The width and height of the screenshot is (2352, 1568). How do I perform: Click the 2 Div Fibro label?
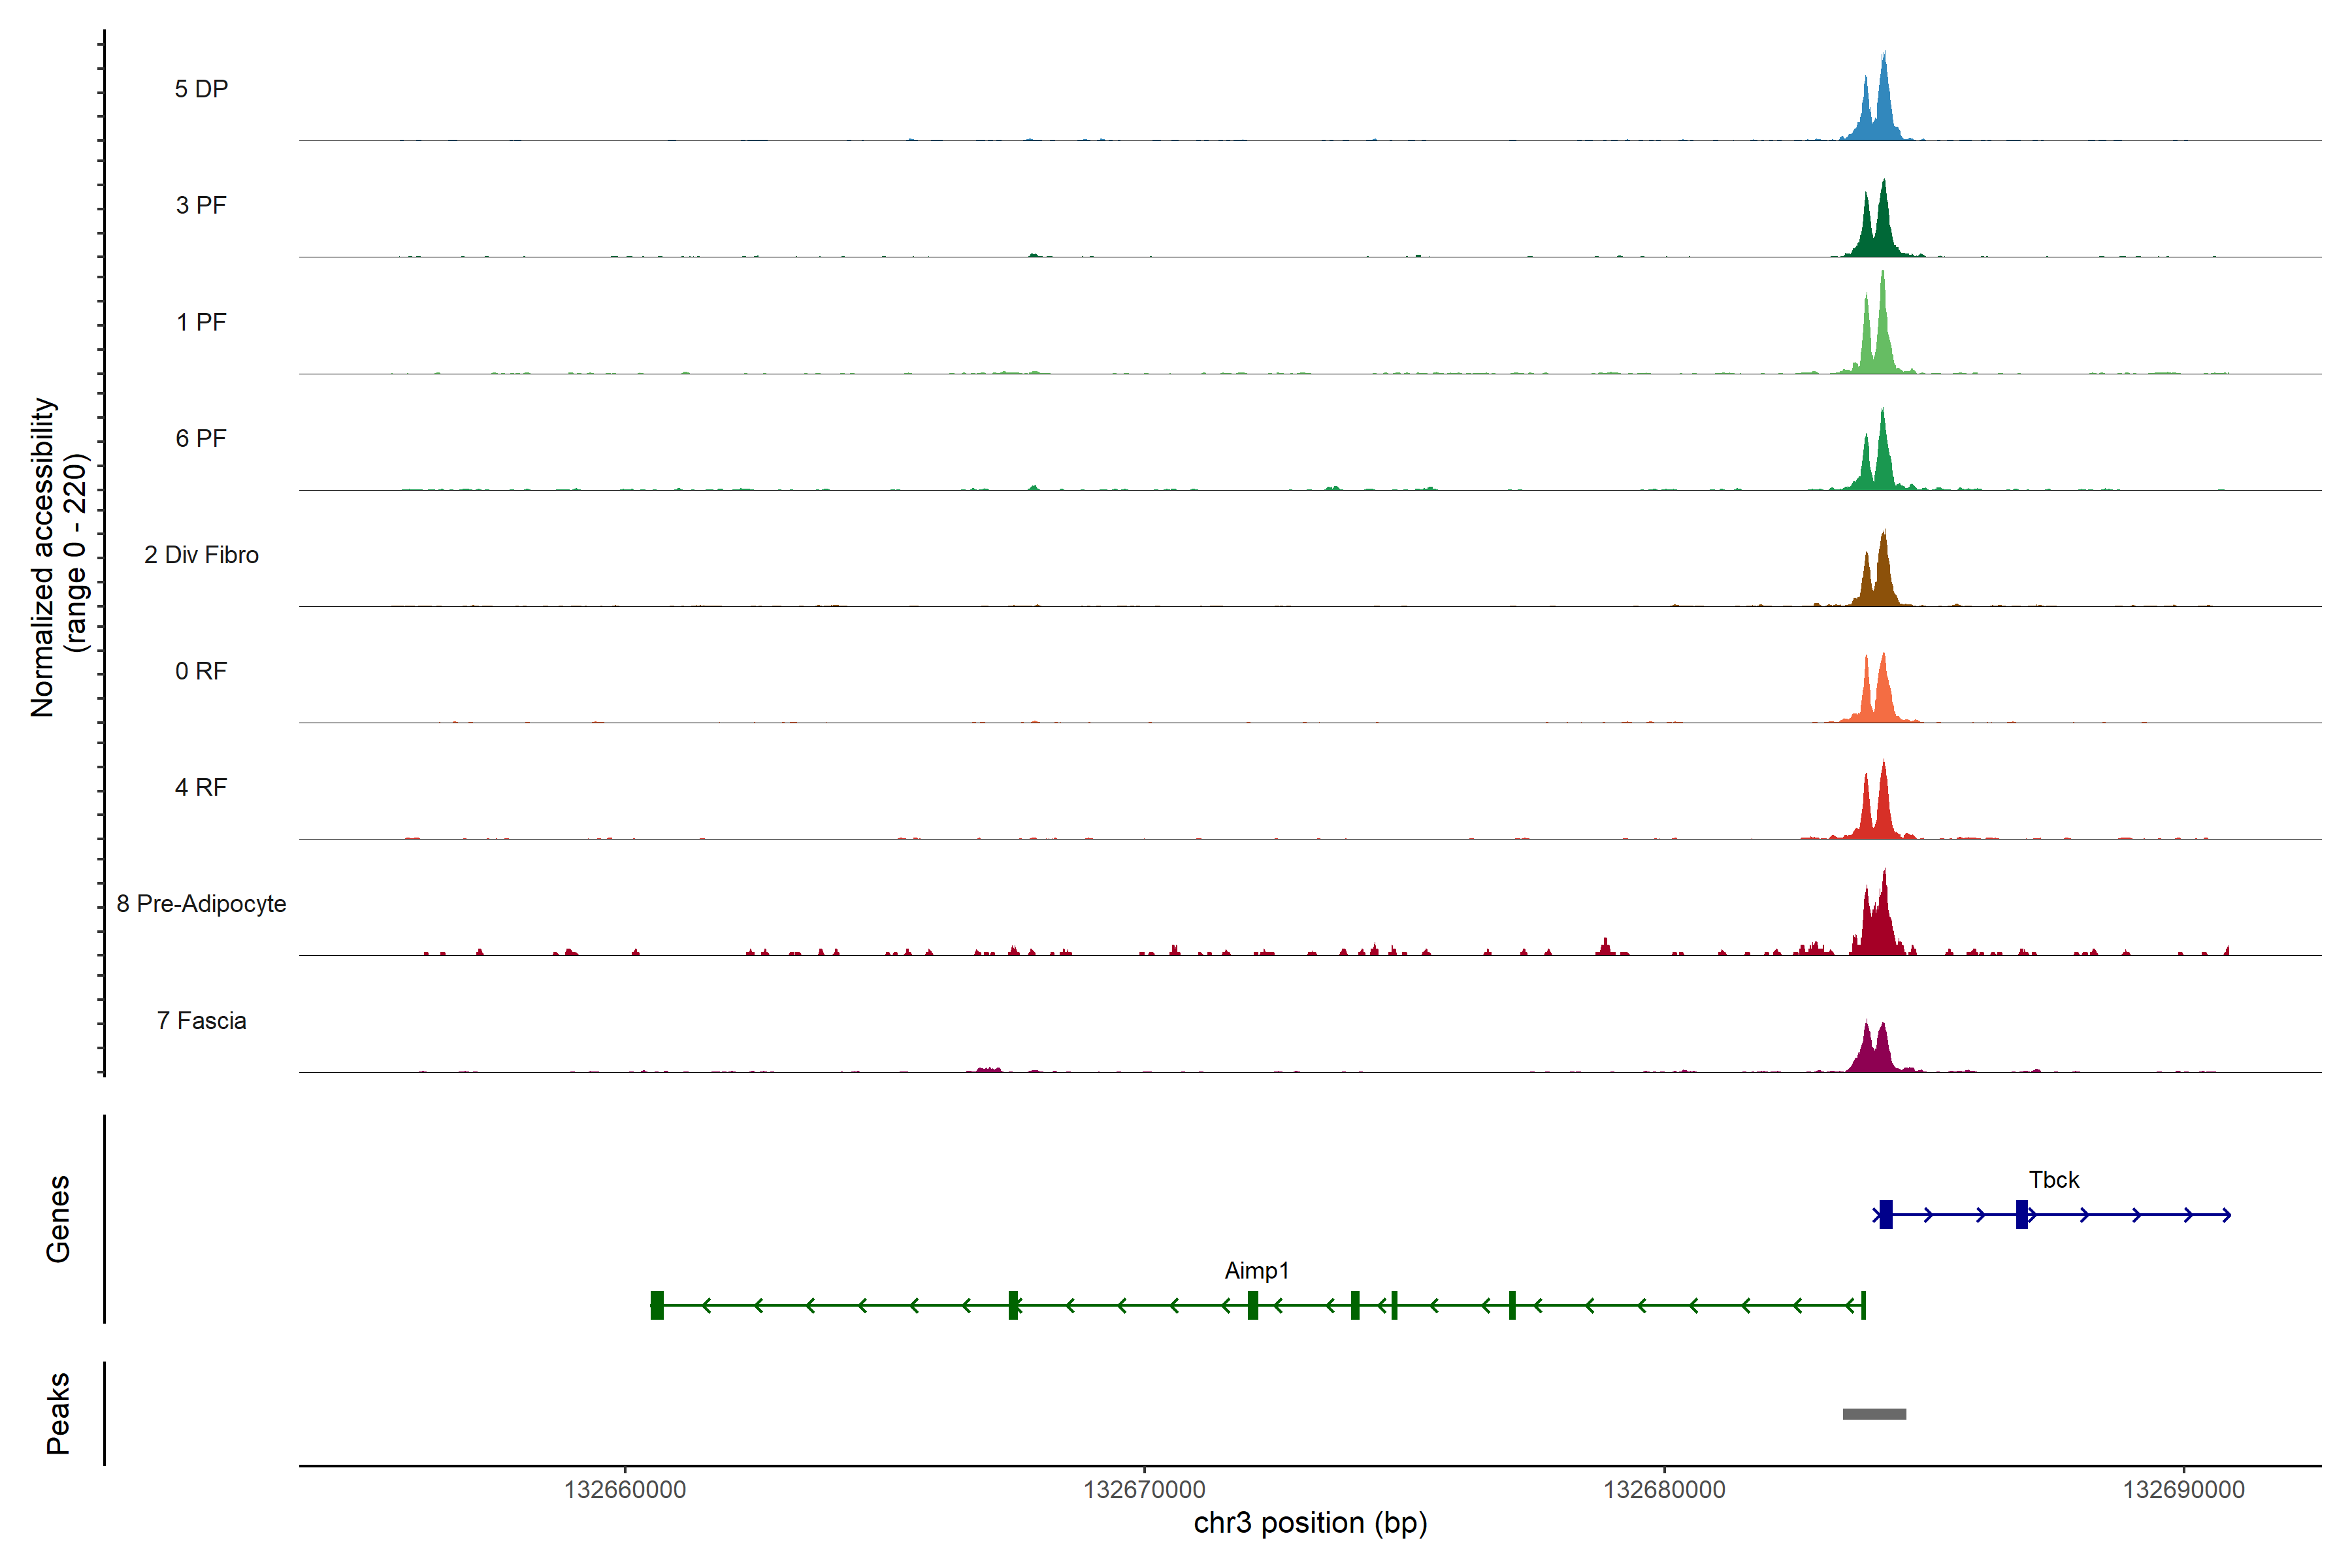201,555
